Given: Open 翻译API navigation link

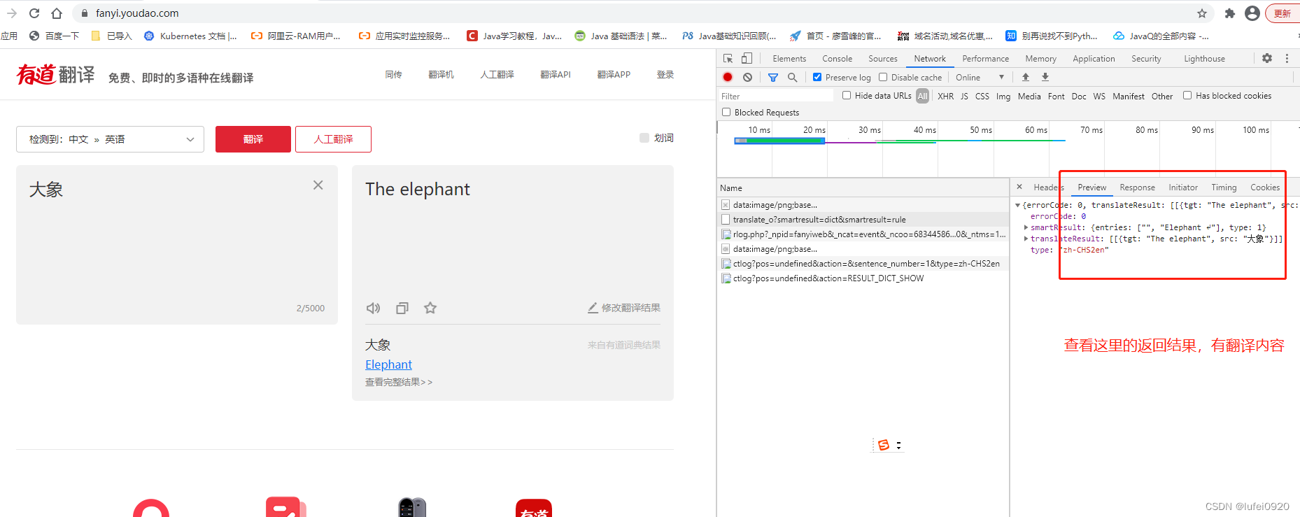Looking at the screenshot, I should 556,74.
